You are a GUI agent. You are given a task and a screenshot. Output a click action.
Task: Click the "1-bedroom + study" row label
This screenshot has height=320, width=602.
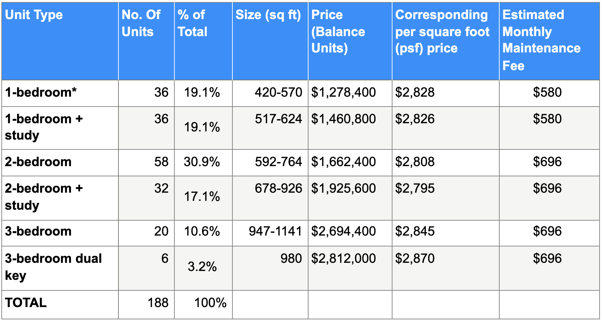tap(44, 127)
